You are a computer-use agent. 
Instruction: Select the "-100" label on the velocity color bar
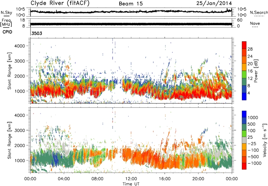(253, 150)
